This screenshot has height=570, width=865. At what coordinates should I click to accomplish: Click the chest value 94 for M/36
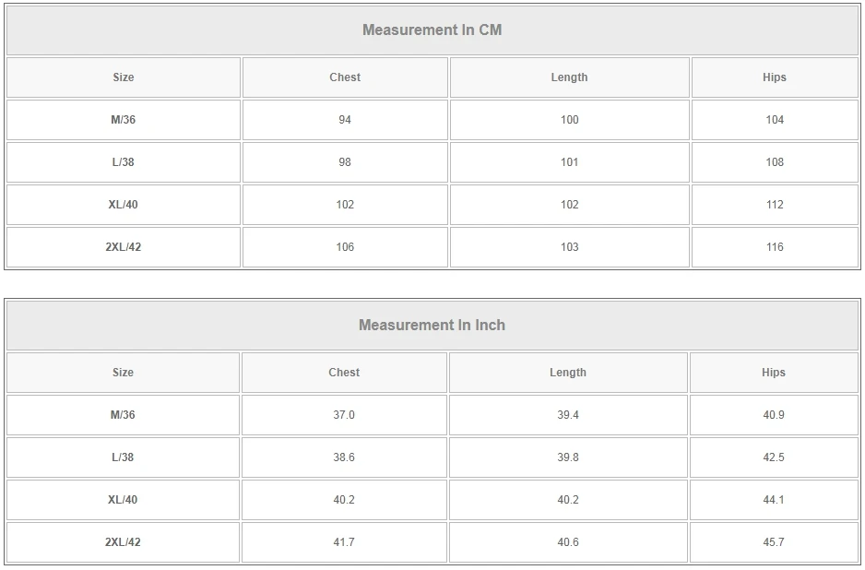pos(345,120)
